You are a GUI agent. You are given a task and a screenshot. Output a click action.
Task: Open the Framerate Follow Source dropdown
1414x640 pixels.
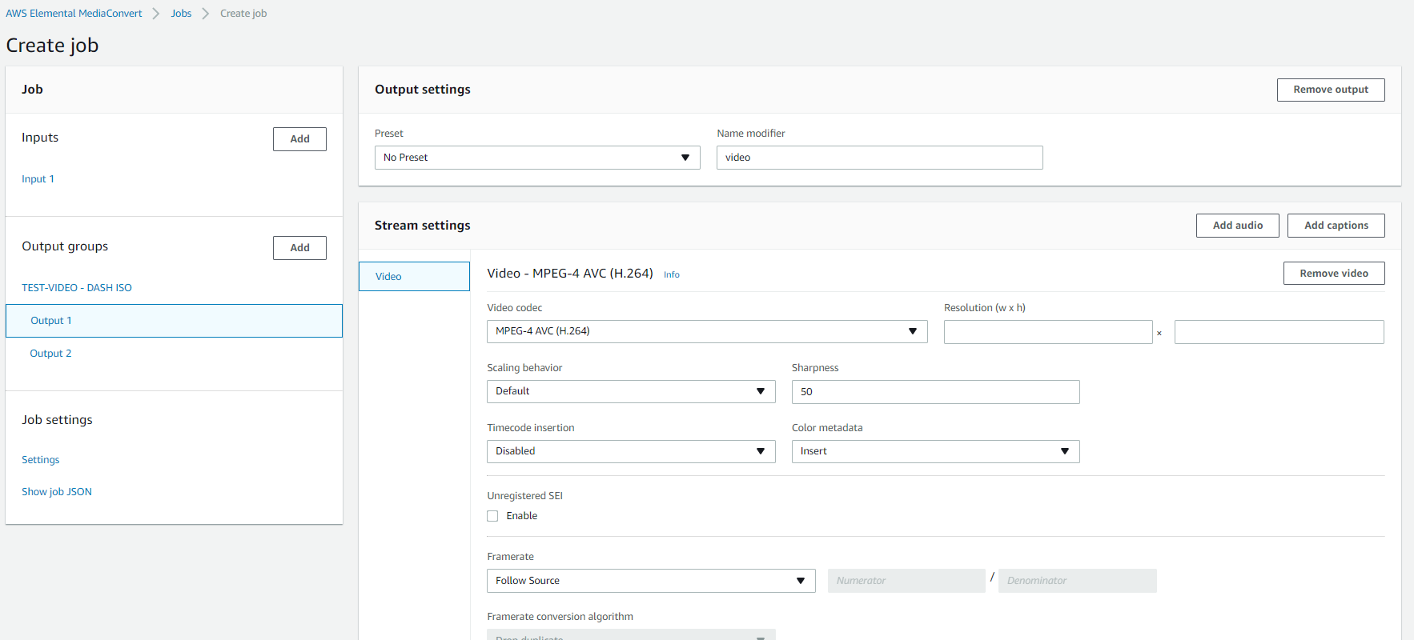click(650, 581)
